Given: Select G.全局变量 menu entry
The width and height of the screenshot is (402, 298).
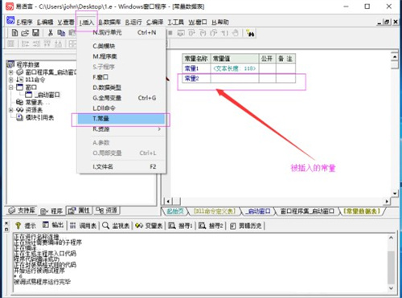Looking at the screenshot, I should tap(121, 98).
